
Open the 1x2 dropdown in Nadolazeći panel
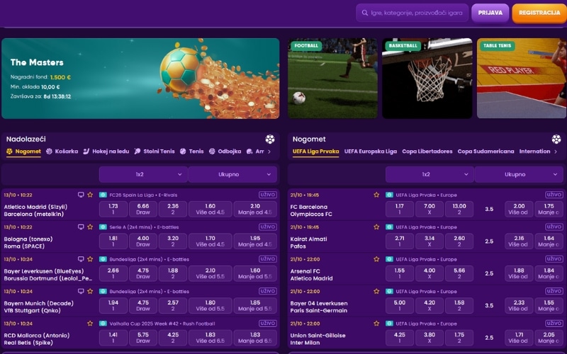(142, 174)
